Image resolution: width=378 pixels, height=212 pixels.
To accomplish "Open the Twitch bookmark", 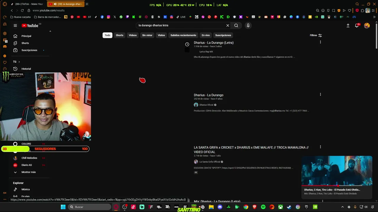I will (127, 17).
